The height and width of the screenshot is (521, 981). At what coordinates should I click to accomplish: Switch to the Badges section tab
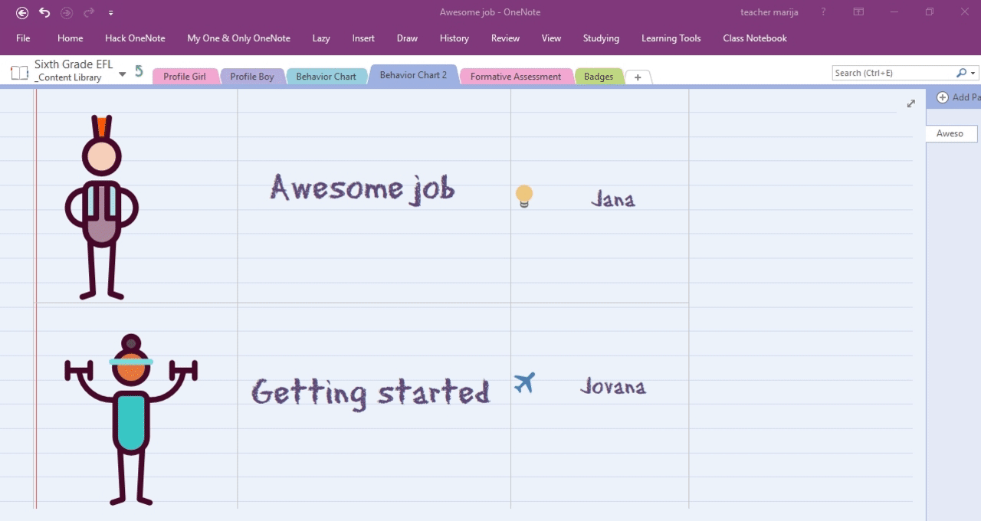pos(598,77)
